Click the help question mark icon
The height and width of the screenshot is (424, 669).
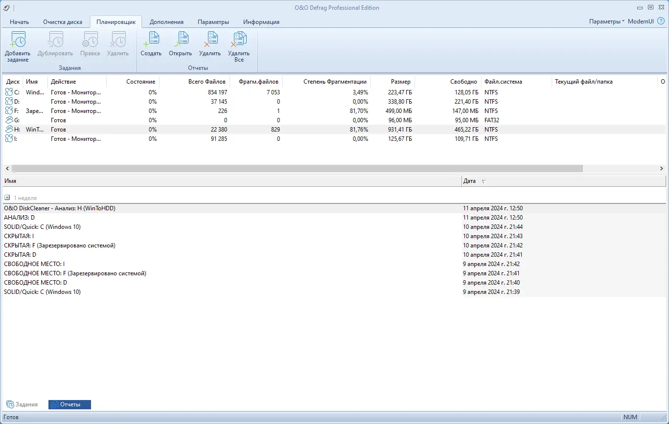661,22
